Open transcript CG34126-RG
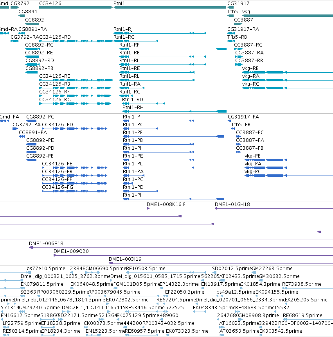333x337 pixels. (x=55, y=100)
